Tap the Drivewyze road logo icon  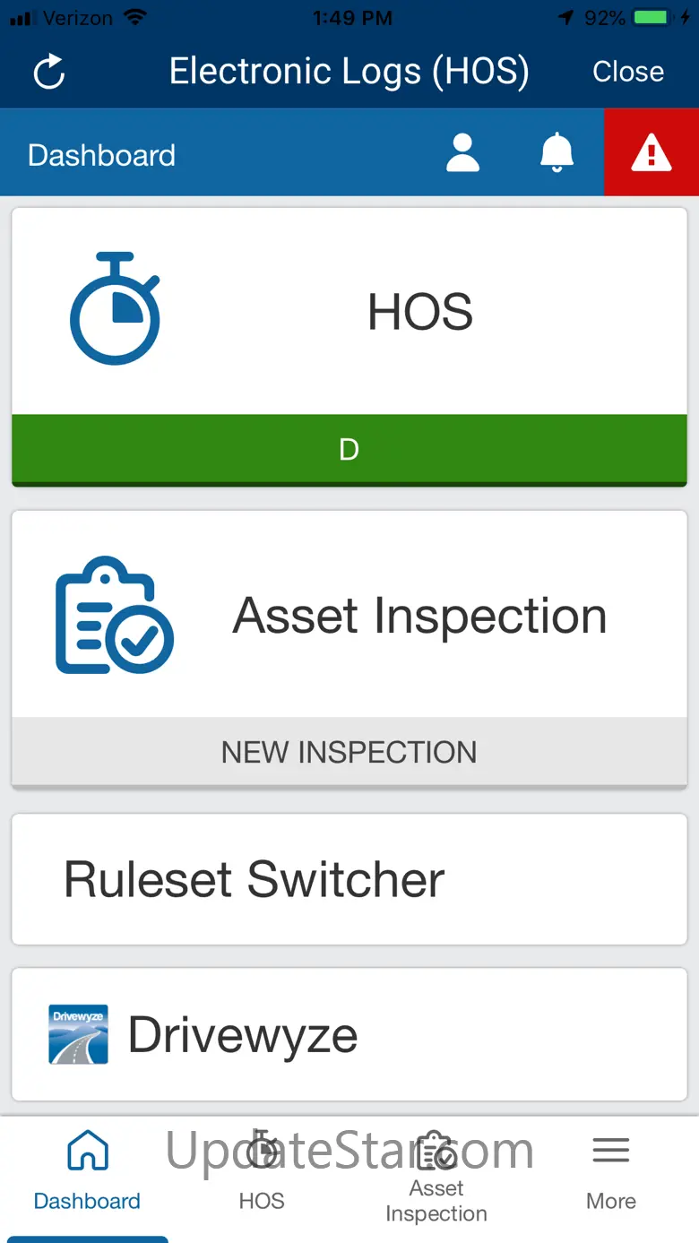point(78,1034)
